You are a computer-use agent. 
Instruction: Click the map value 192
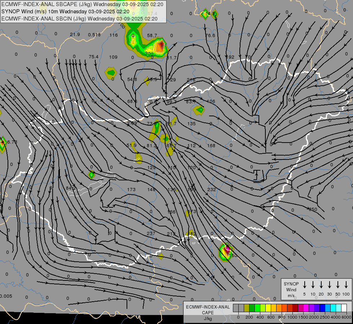click(230, 57)
